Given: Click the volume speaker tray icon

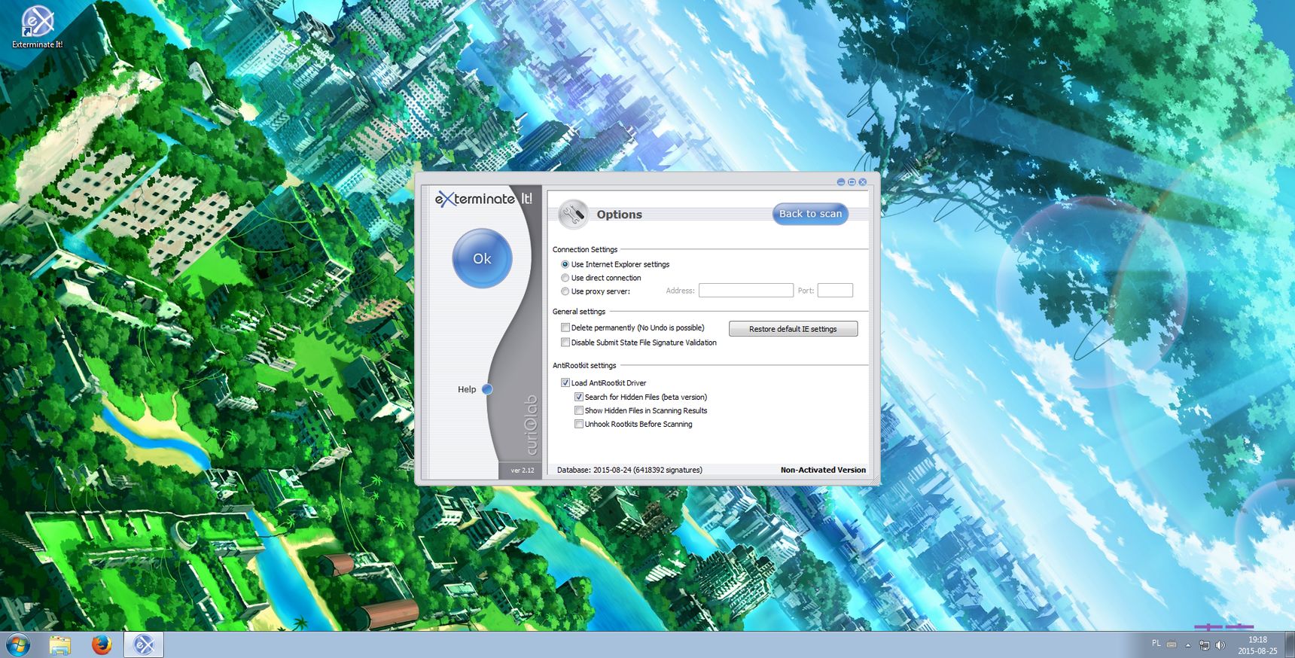Looking at the screenshot, I should point(1220,645).
